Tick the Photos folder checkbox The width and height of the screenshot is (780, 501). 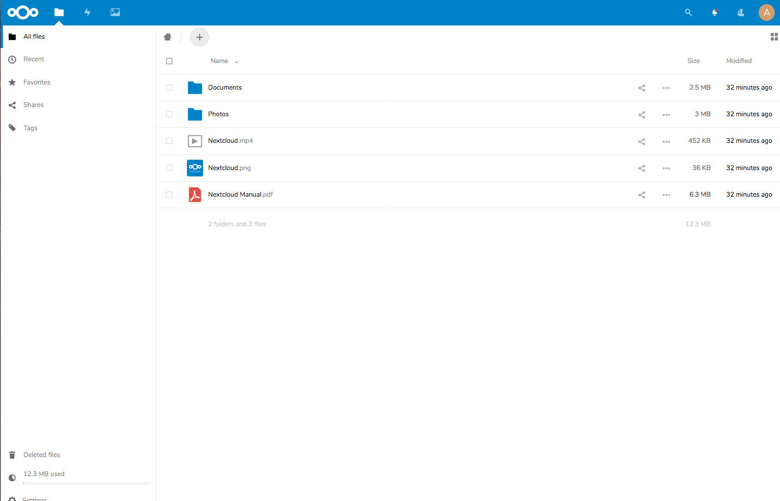pyautogui.click(x=169, y=115)
